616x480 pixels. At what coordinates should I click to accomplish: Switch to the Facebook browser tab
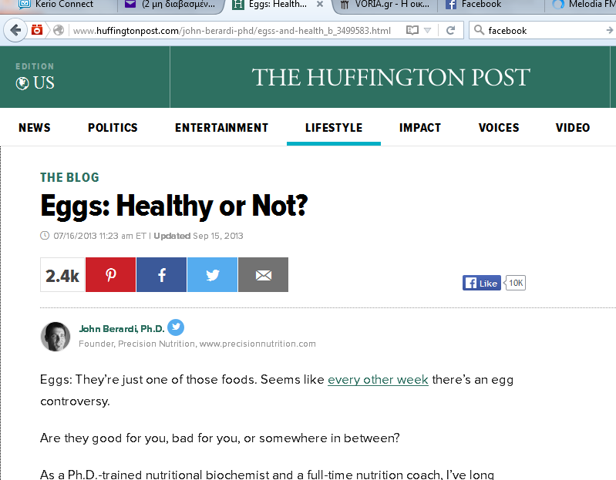473,5
